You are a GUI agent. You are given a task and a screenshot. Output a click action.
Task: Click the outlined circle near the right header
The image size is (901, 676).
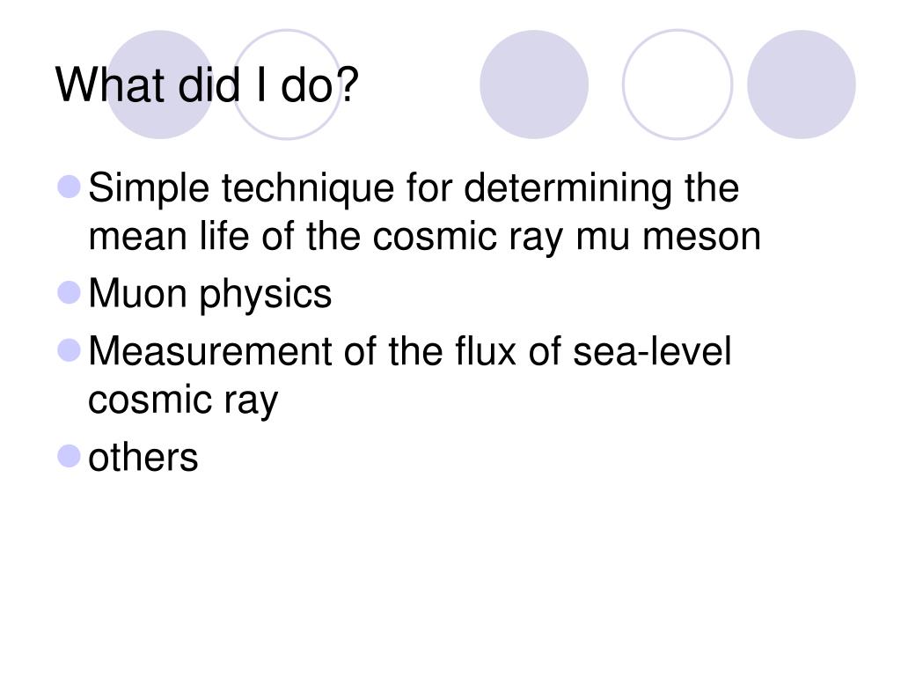coord(678,84)
